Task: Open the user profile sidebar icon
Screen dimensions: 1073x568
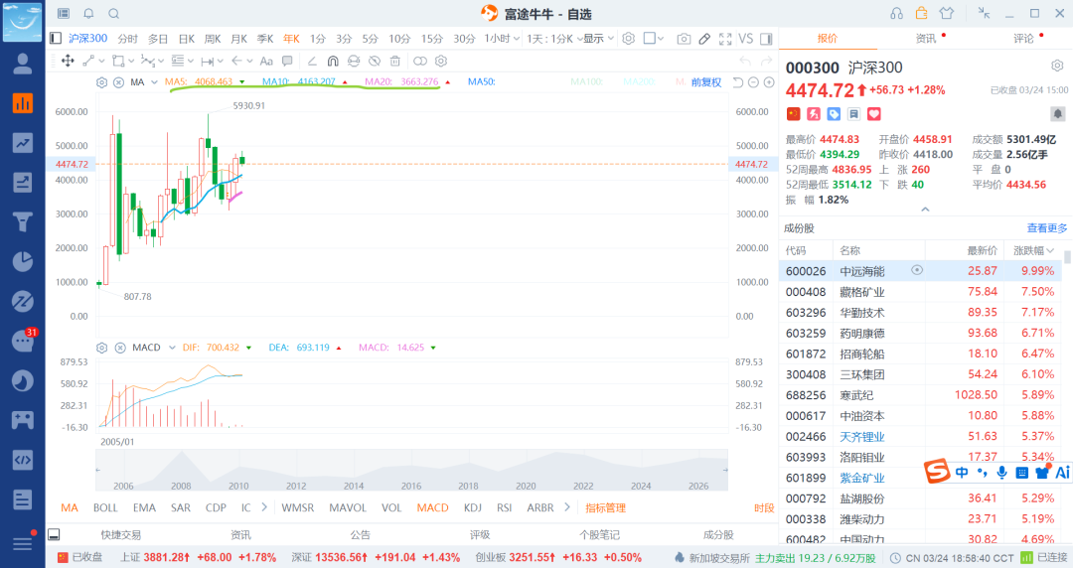Action: (x=23, y=64)
